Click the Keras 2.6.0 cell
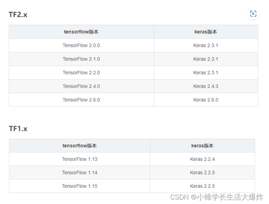Image resolution: width=269 pixels, height=204 pixels. [x=206, y=100]
